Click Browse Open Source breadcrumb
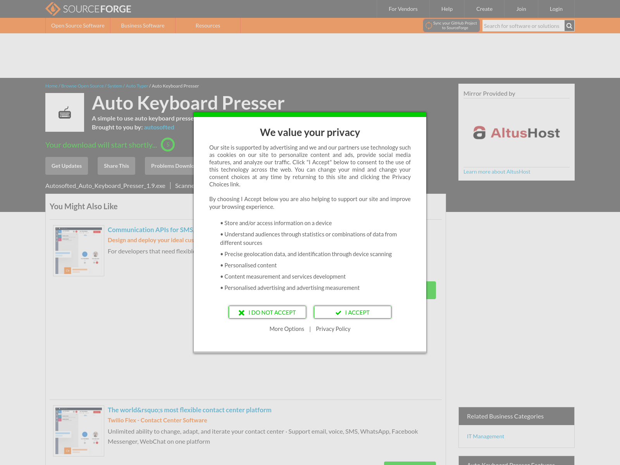 point(83,86)
